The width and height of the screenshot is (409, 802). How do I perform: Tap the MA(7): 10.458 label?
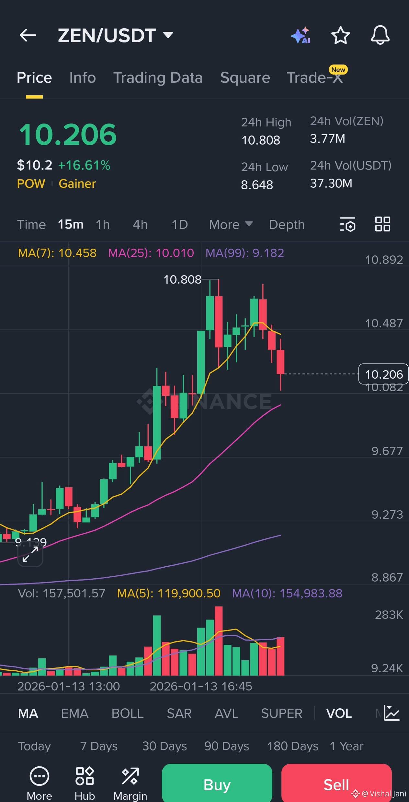pyautogui.click(x=57, y=253)
